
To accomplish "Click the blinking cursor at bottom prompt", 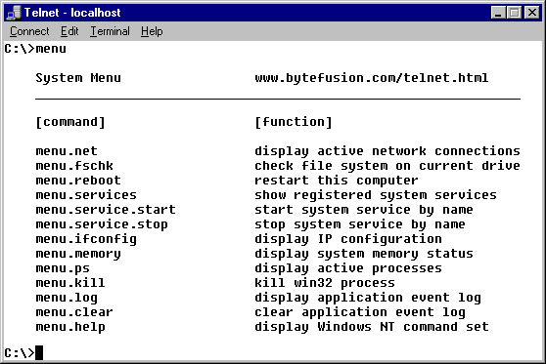I will point(39,352).
